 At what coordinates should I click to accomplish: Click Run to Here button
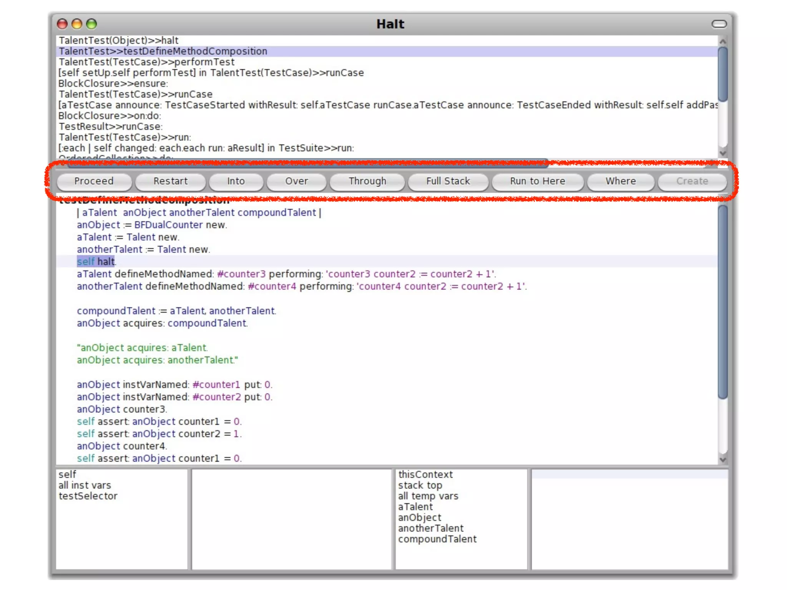pyautogui.click(x=537, y=181)
